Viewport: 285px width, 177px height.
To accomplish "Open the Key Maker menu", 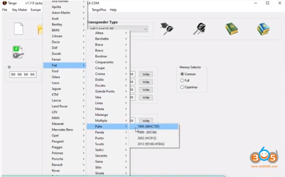I will click(20, 10).
